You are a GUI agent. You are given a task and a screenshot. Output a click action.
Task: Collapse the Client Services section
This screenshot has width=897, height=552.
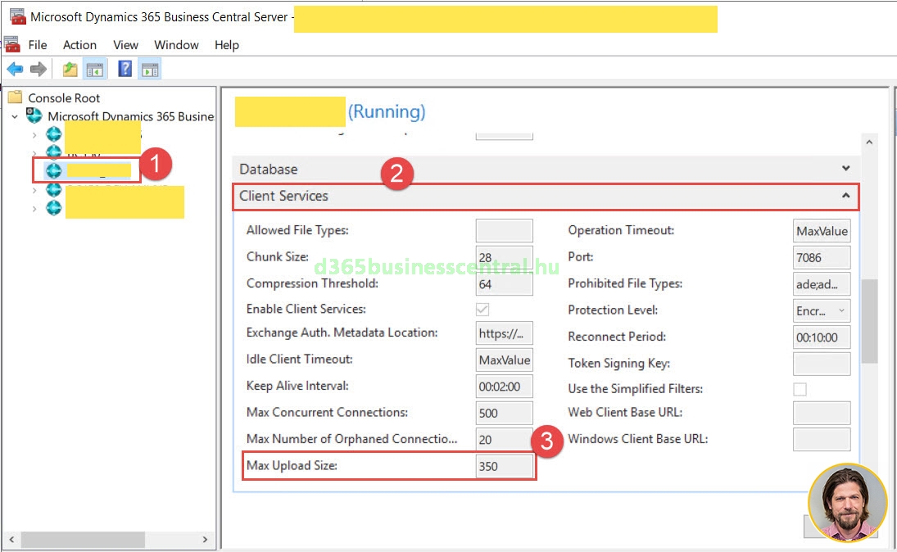845,196
